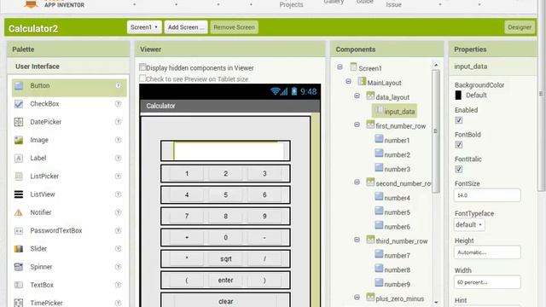Open help for Label component
The image size is (546, 307).
pos(119,158)
